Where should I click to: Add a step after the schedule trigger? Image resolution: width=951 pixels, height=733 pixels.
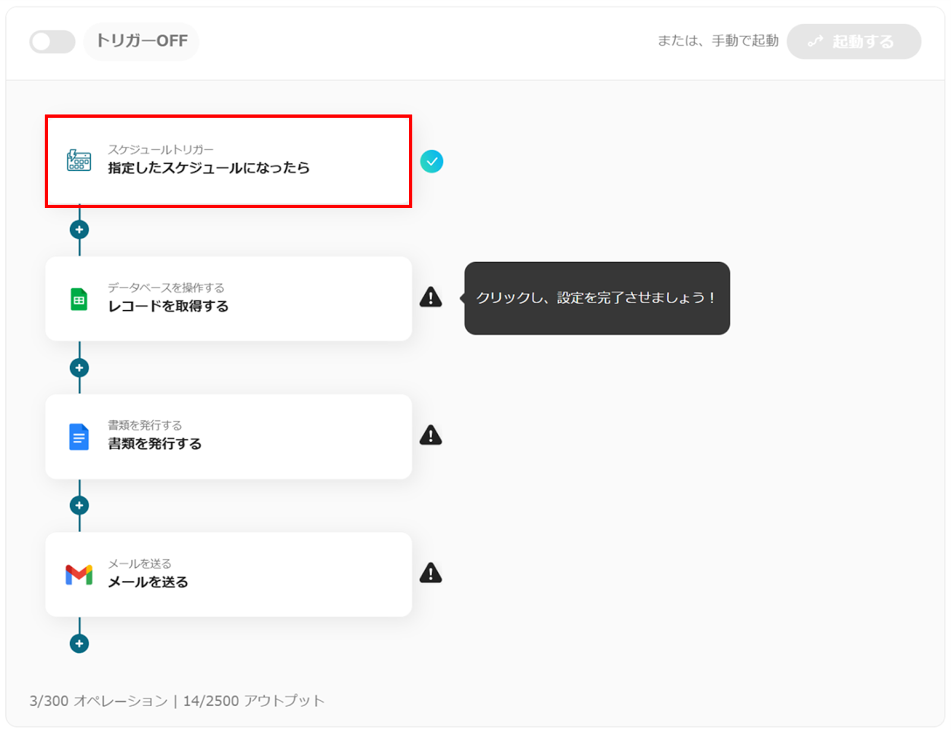79,229
